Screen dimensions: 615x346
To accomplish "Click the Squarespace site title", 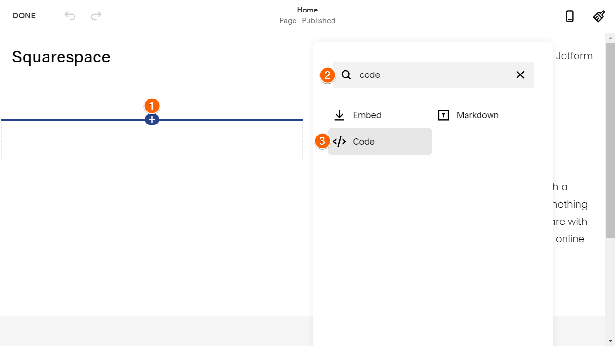I will point(61,57).
